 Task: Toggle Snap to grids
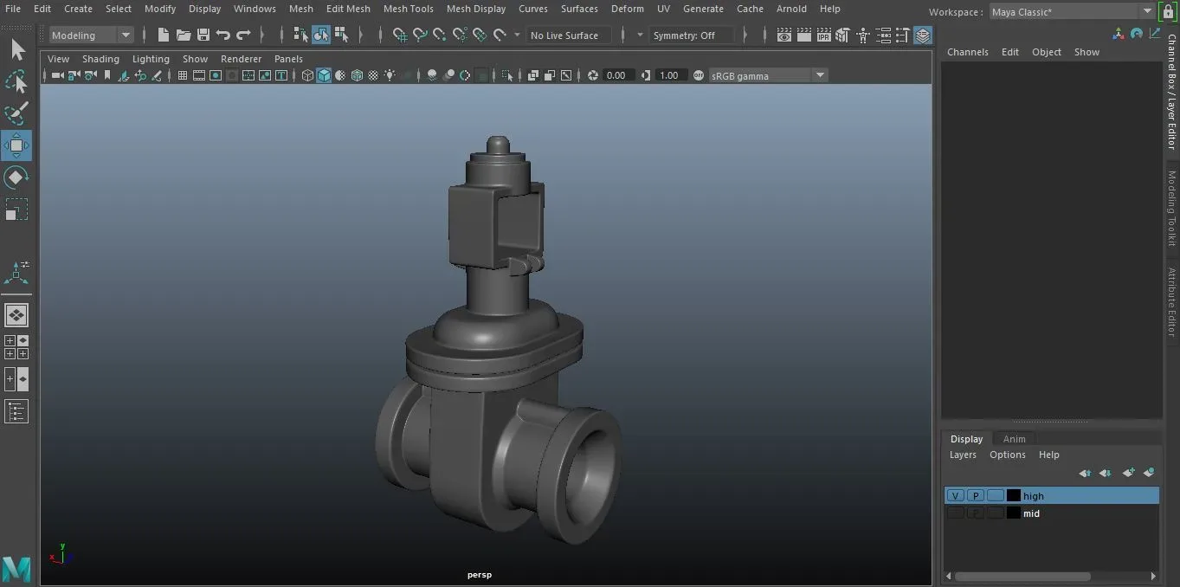click(400, 35)
